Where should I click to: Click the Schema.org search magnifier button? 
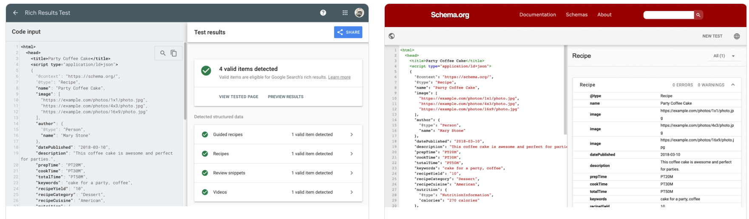[698, 15]
